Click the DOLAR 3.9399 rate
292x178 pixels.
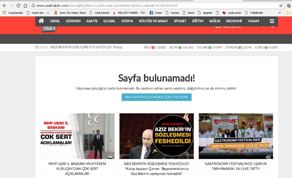[209, 47]
